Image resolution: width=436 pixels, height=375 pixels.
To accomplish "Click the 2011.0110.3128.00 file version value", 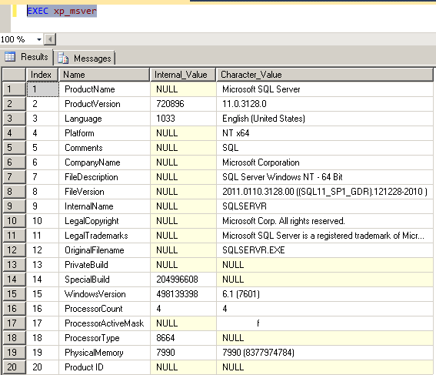I will click(x=325, y=192).
